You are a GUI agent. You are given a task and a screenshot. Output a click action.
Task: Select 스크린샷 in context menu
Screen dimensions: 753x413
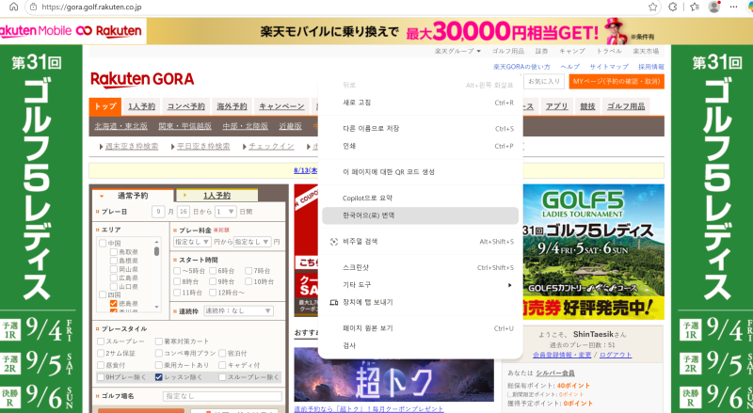pos(420,267)
